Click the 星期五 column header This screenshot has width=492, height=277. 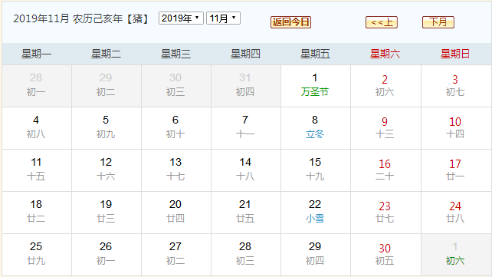pyautogui.click(x=315, y=54)
